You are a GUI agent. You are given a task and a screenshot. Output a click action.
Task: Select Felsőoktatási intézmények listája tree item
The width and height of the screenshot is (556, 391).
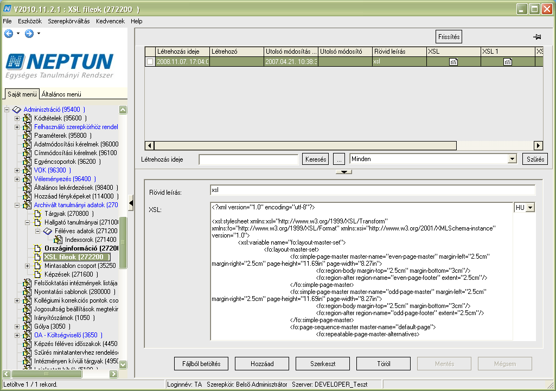click(x=75, y=283)
